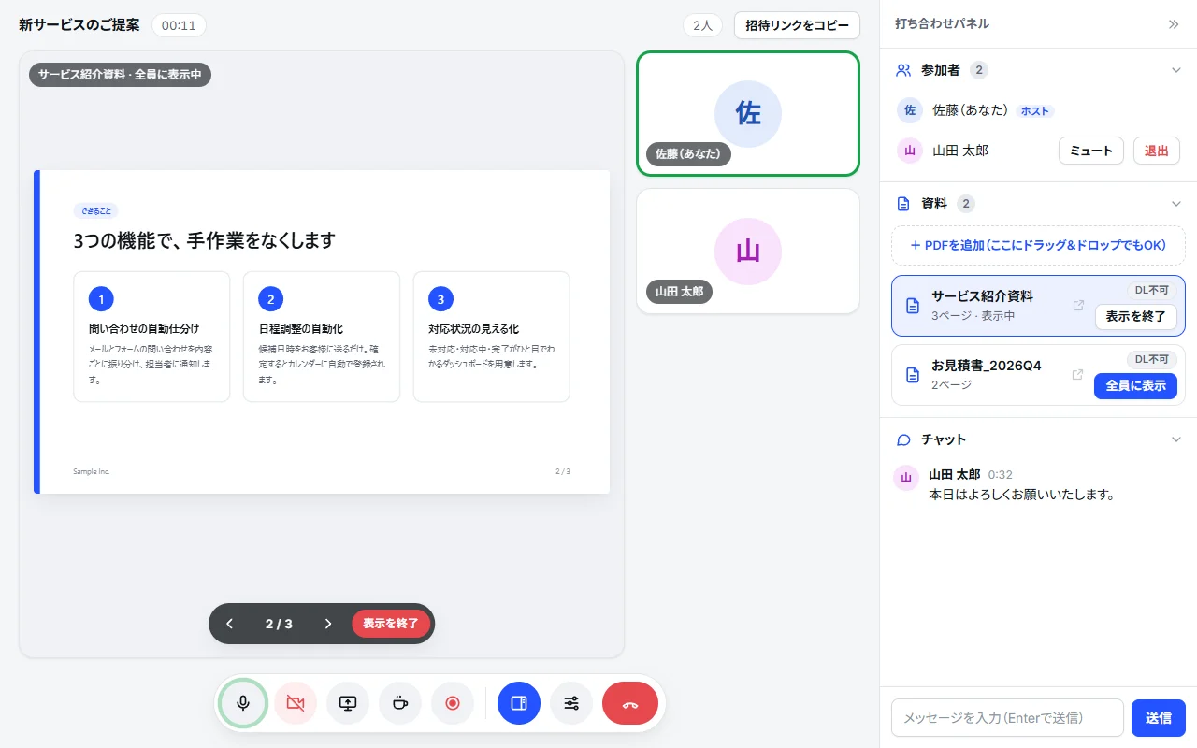1197x748 pixels.
Task: Remove 山田 太郎 using the 退出 button
Action: (1157, 151)
